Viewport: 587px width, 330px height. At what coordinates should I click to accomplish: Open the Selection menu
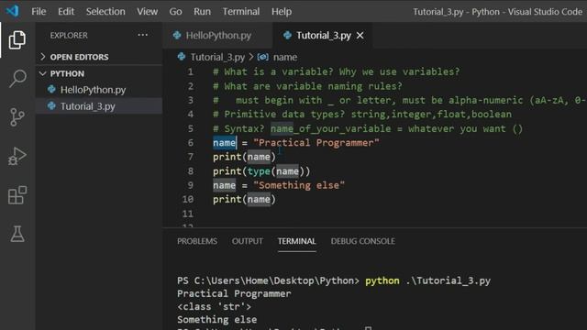point(105,12)
